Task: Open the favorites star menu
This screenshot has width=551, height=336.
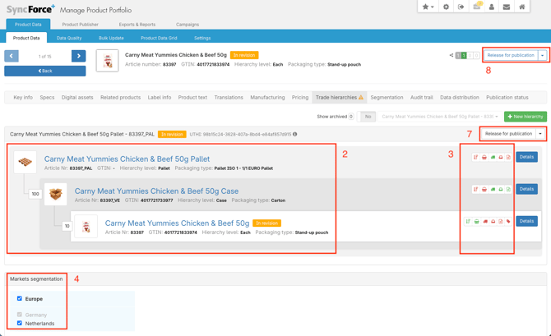Action: 428,7
